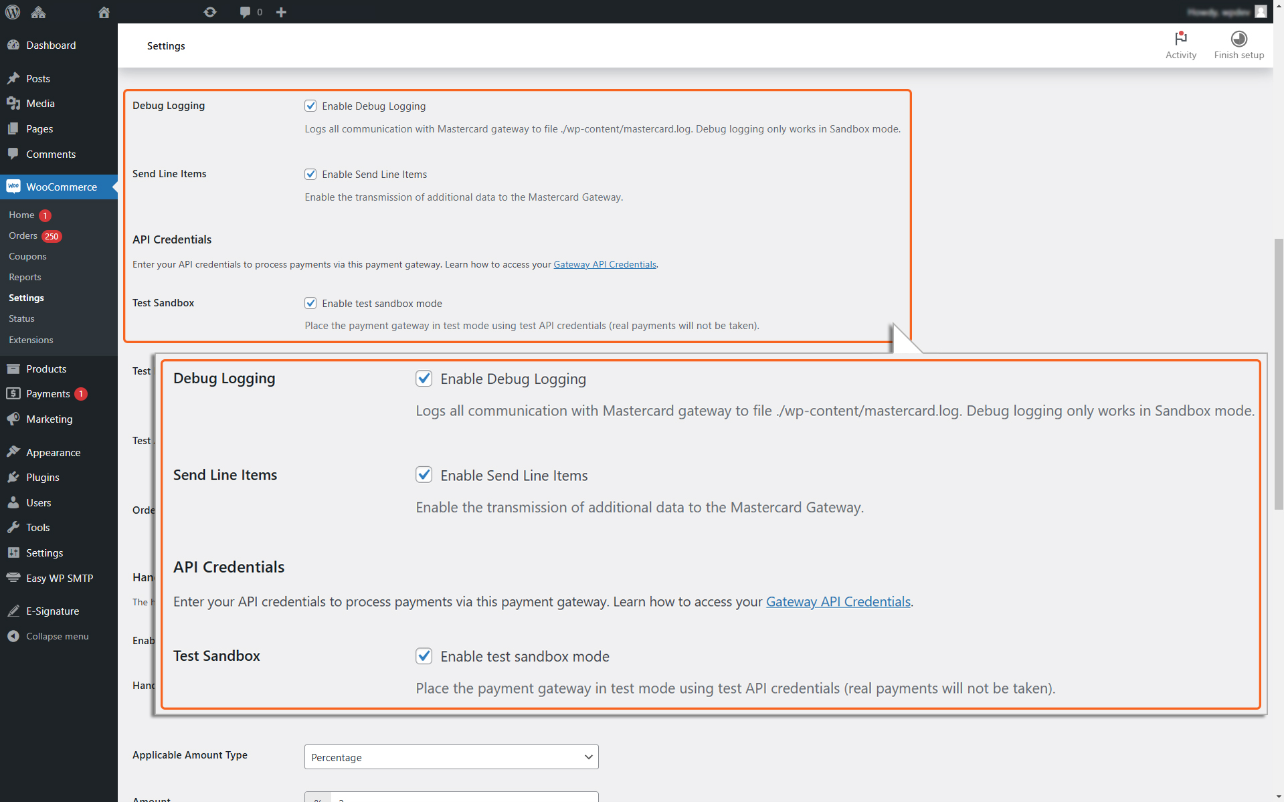Click the plus New content icon
Image resolution: width=1284 pixels, height=802 pixels.
281,11
